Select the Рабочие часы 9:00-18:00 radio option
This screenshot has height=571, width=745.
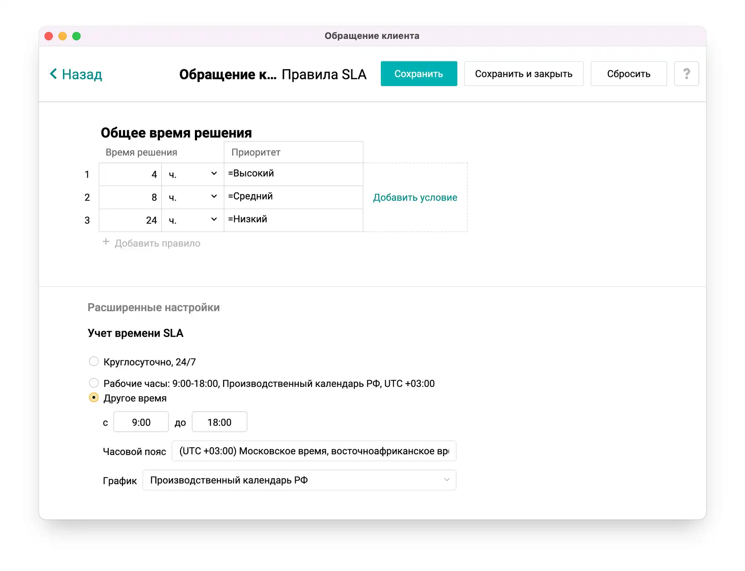click(x=94, y=383)
